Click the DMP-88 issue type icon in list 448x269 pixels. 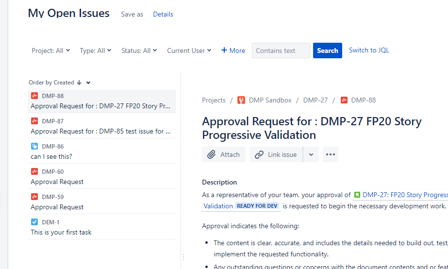(x=34, y=96)
